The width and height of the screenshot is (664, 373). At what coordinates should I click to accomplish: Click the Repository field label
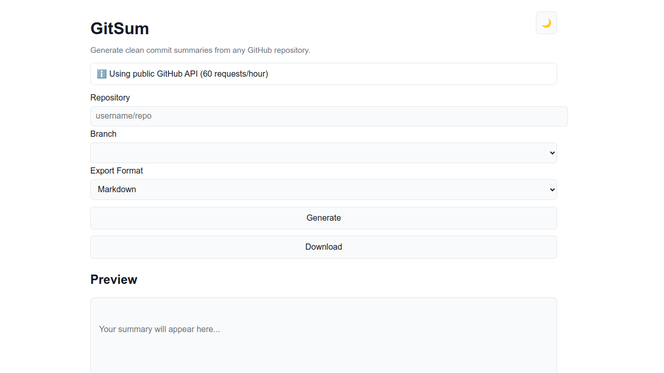(110, 97)
